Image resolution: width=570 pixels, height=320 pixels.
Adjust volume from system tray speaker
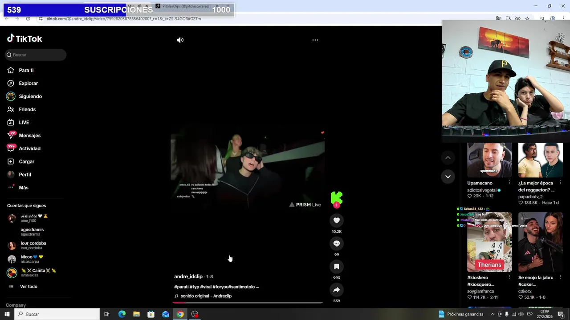click(x=521, y=314)
